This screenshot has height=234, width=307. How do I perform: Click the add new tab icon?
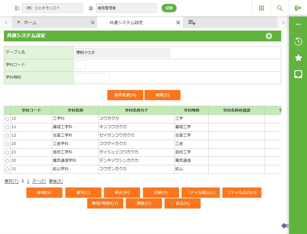pos(192,22)
